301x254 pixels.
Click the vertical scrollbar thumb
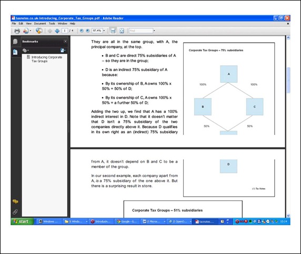pos(288,80)
